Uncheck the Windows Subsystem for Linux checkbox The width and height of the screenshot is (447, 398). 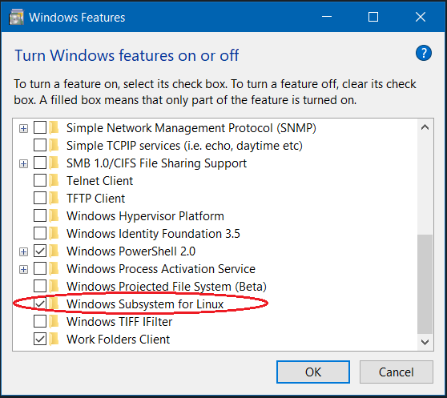click(40, 304)
